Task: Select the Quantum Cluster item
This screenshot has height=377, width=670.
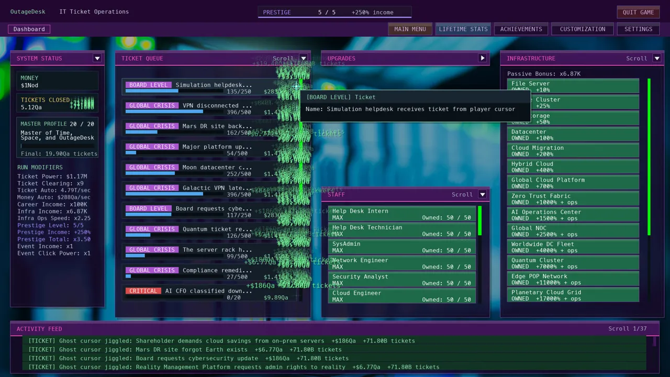Action: tap(573, 263)
